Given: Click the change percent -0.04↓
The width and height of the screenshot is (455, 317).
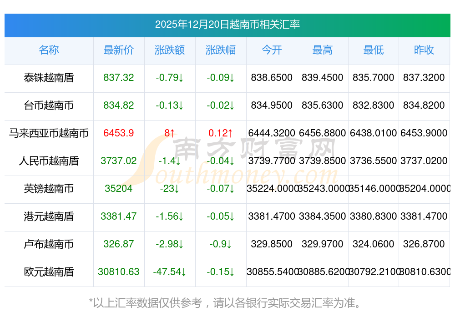Looking at the screenshot, I should click(x=221, y=161).
